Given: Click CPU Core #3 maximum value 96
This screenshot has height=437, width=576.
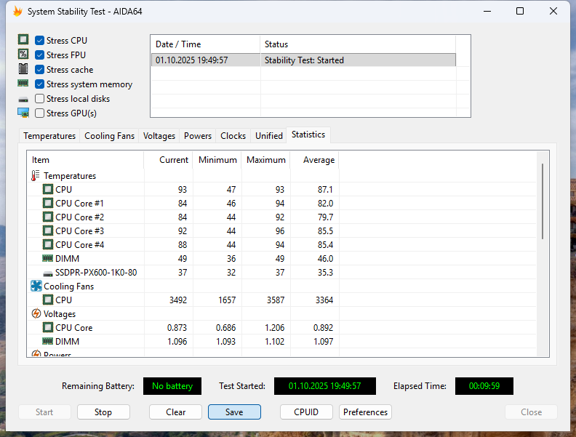Looking at the screenshot, I should pyautogui.click(x=280, y=231).
